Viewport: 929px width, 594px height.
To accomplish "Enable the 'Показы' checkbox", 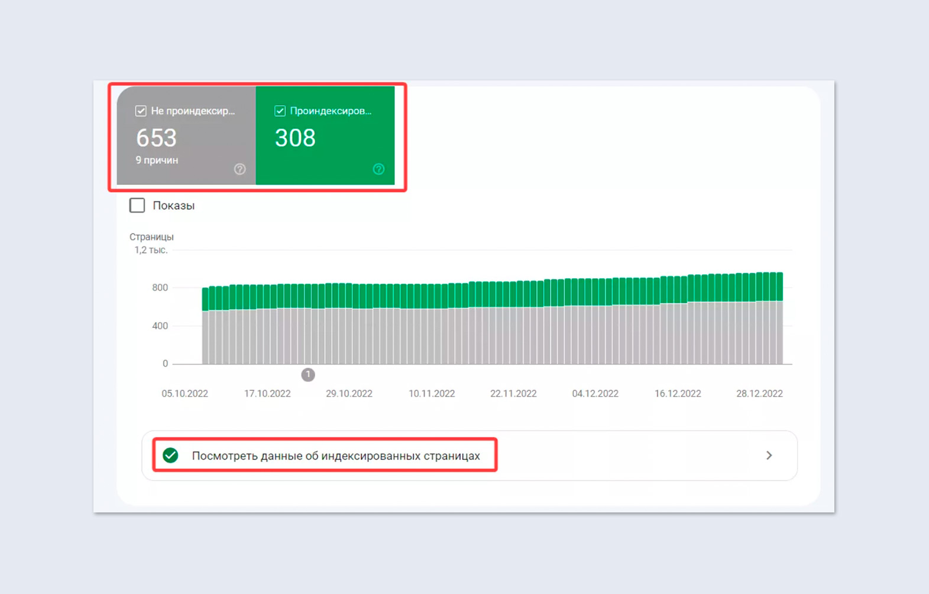I will 137,205.
